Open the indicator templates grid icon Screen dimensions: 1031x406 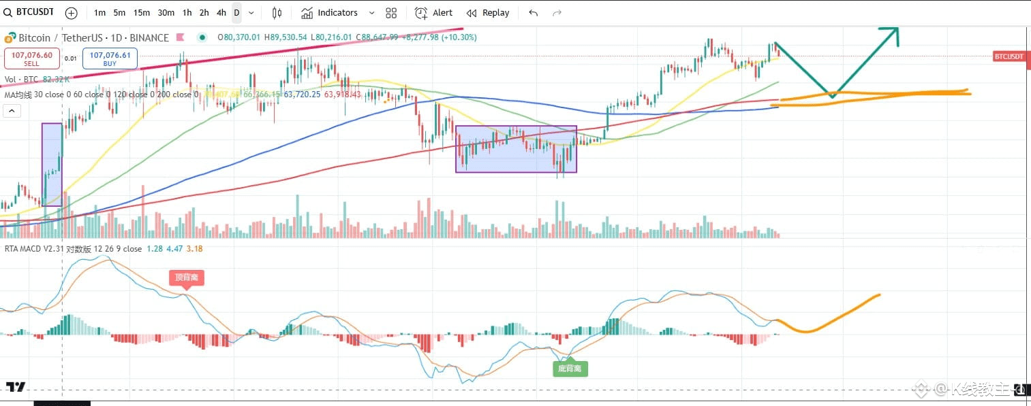coord(391,13)
